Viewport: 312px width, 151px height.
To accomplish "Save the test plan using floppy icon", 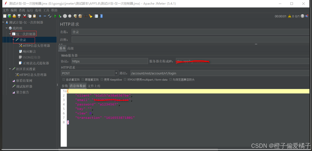I will click(19, 16).
